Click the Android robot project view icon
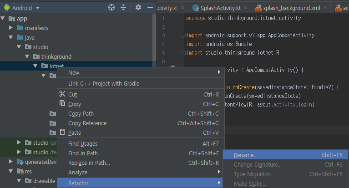349x188 pixels. 7,8
